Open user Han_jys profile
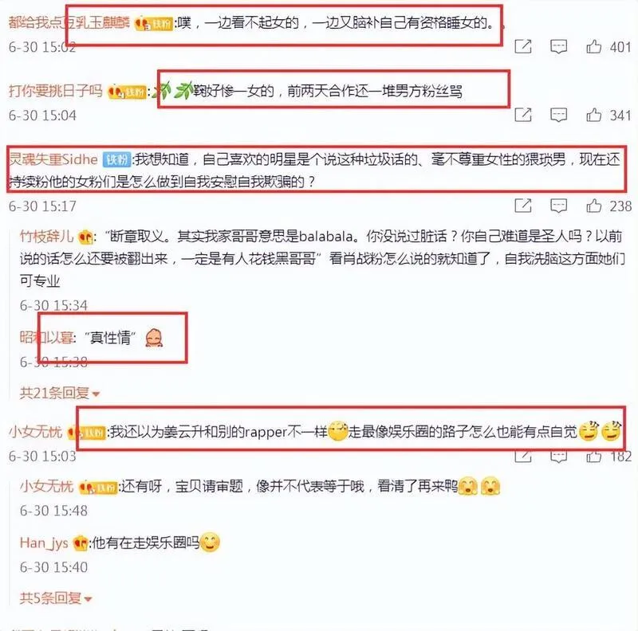Screen dimensions: 638x631 (44, 543)
